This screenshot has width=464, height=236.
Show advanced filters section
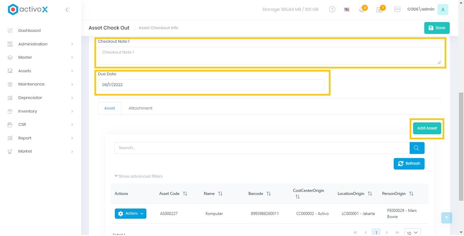pos(139,176)
